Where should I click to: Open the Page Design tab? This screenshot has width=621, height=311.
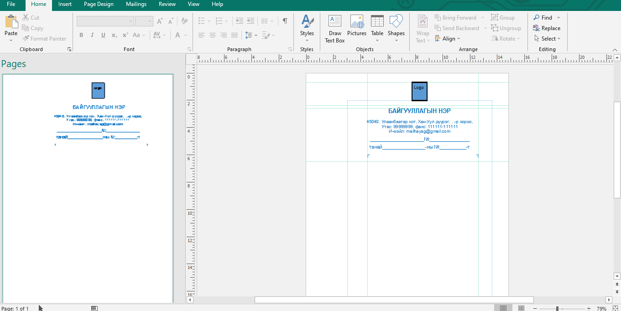[x=99, y=4]
